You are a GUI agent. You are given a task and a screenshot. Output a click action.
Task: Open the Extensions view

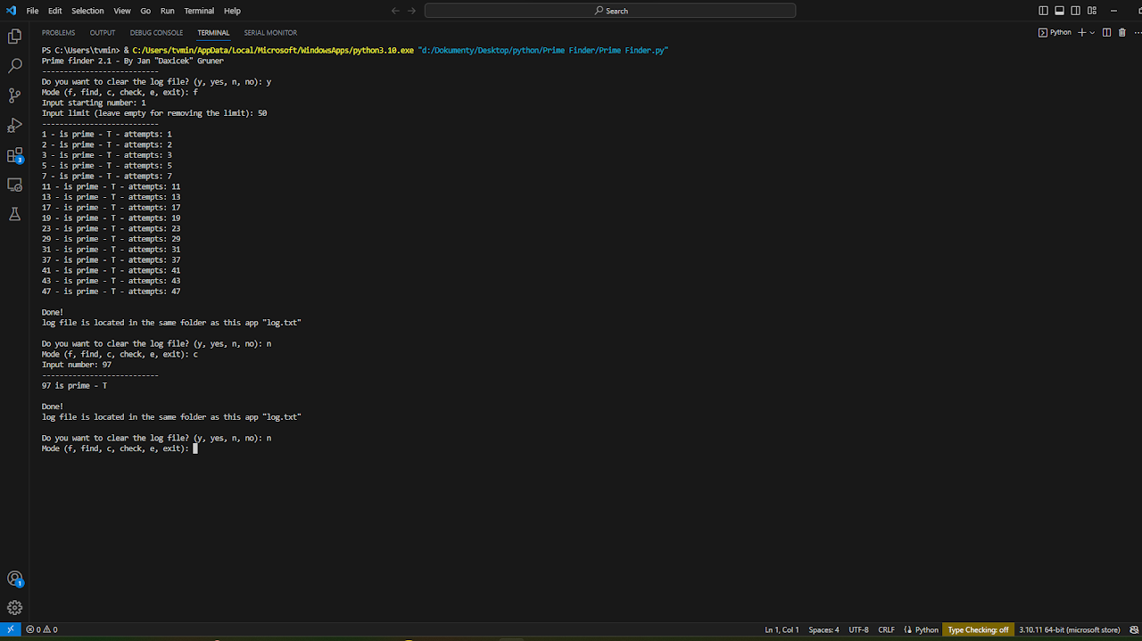[x=14, y=155]
